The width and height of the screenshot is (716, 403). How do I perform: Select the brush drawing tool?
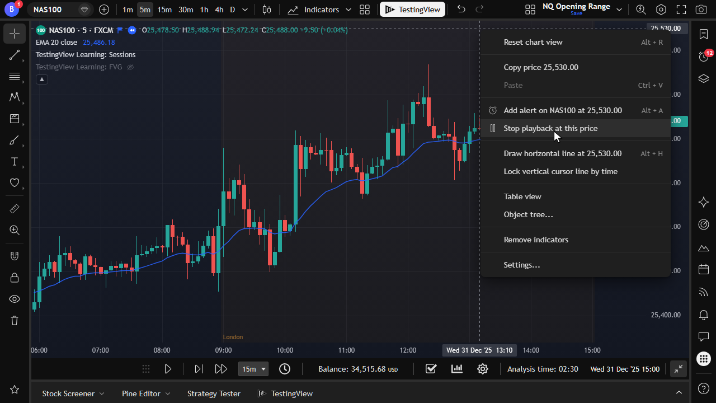click(15, 140)
